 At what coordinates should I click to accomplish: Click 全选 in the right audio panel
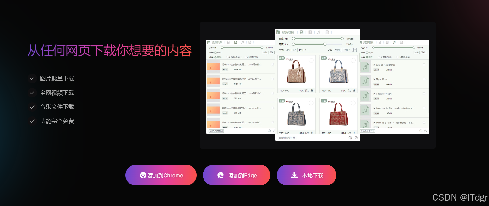pyautogui.click(x=417, y=52)
